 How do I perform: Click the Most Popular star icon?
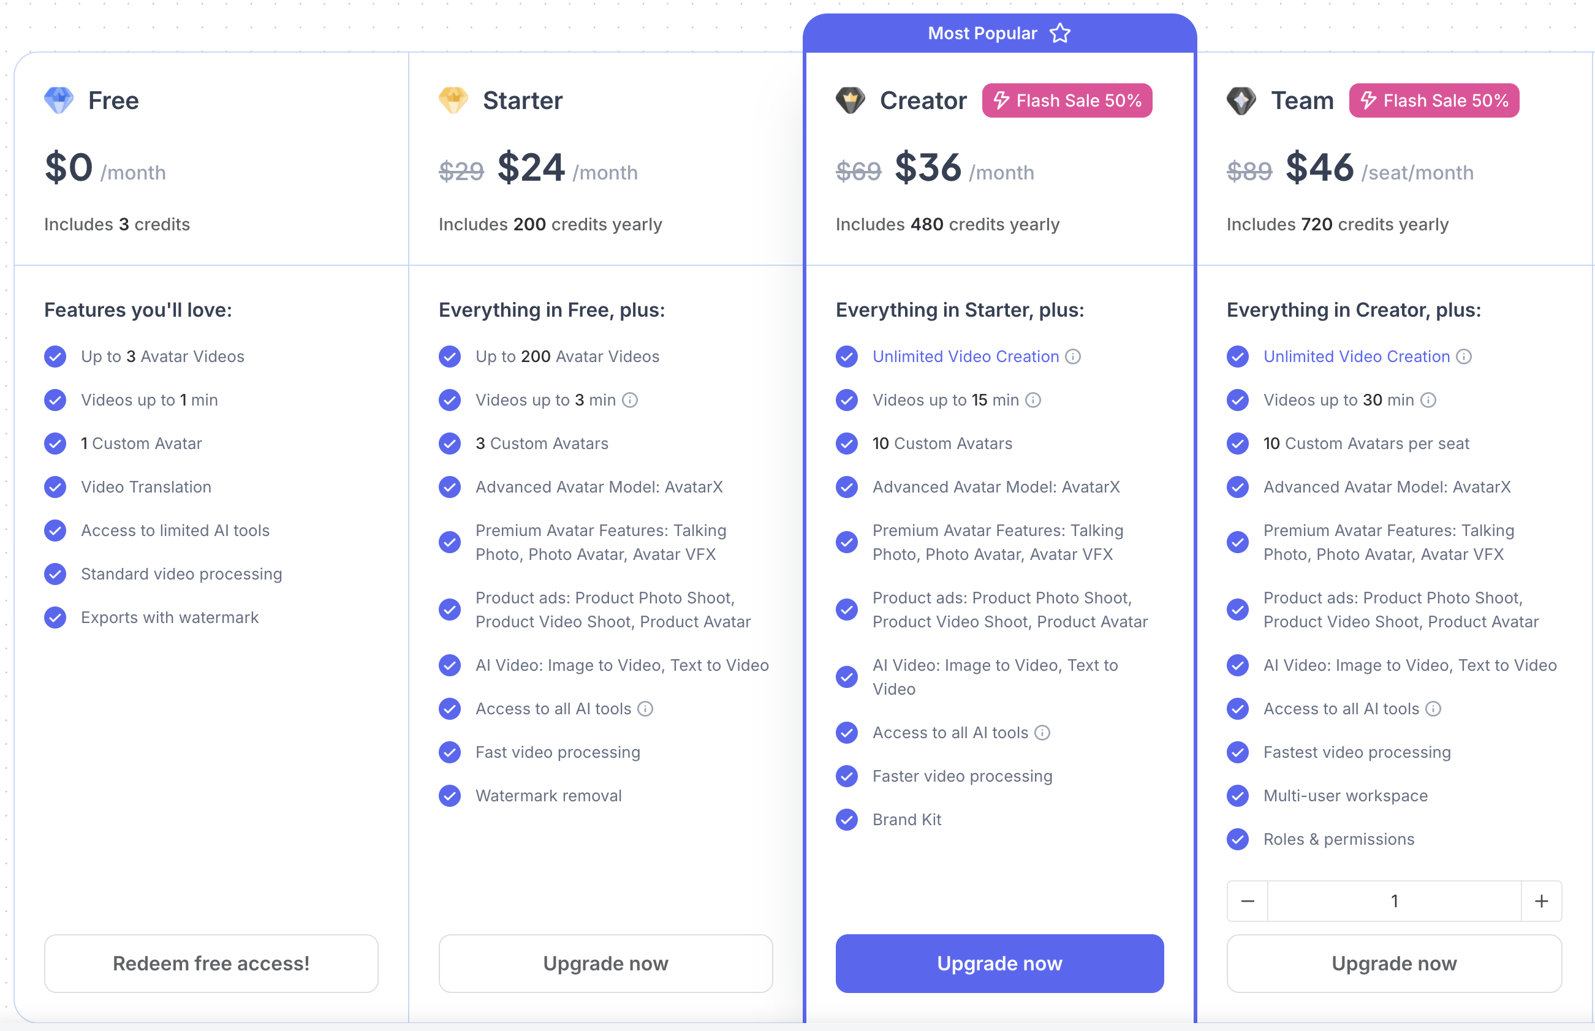point(1060,34)
